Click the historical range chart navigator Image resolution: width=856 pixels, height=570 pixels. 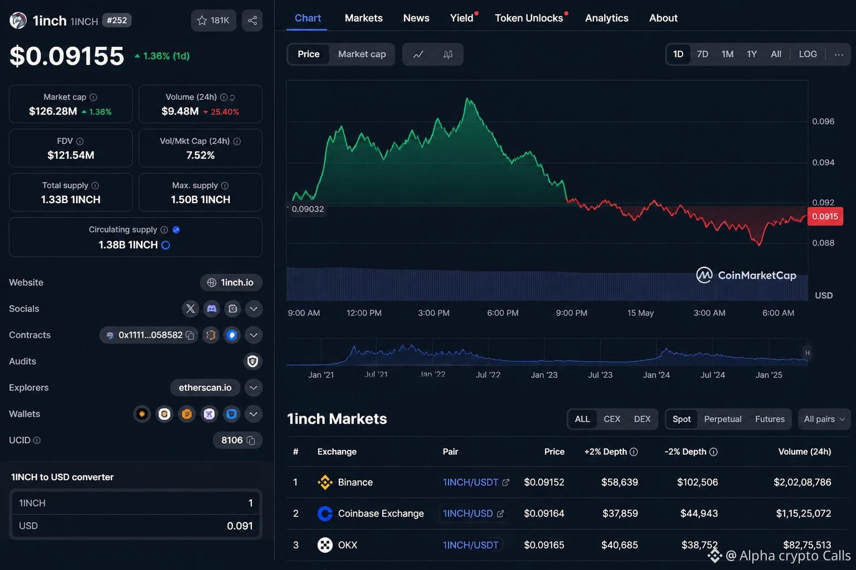547,353
